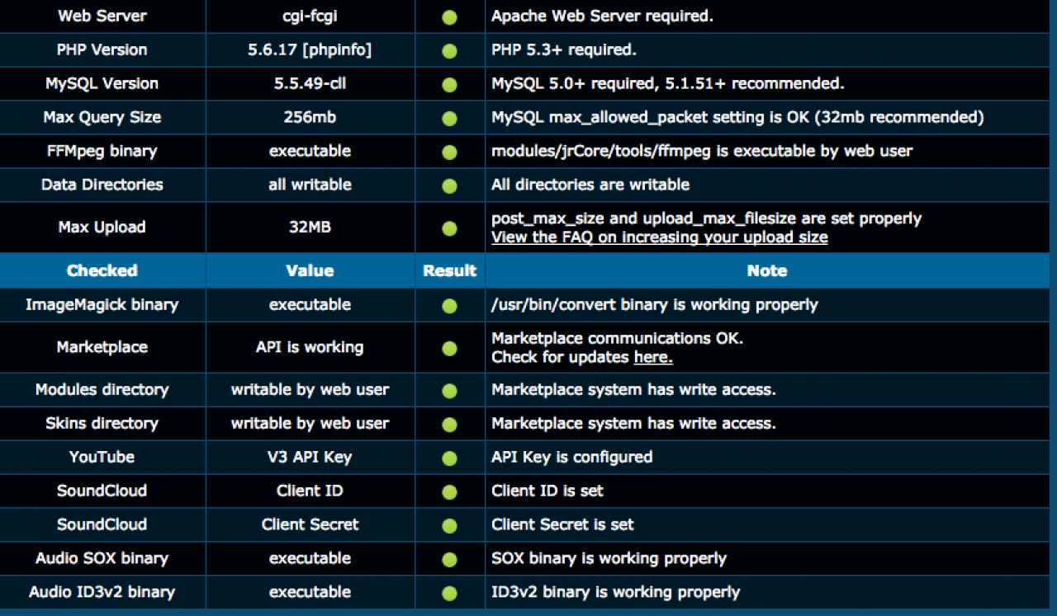The image size is (1057, 616).
Task: Click the Max Query Size result dot
Action: pyautogui.click(x=449, y=118)
